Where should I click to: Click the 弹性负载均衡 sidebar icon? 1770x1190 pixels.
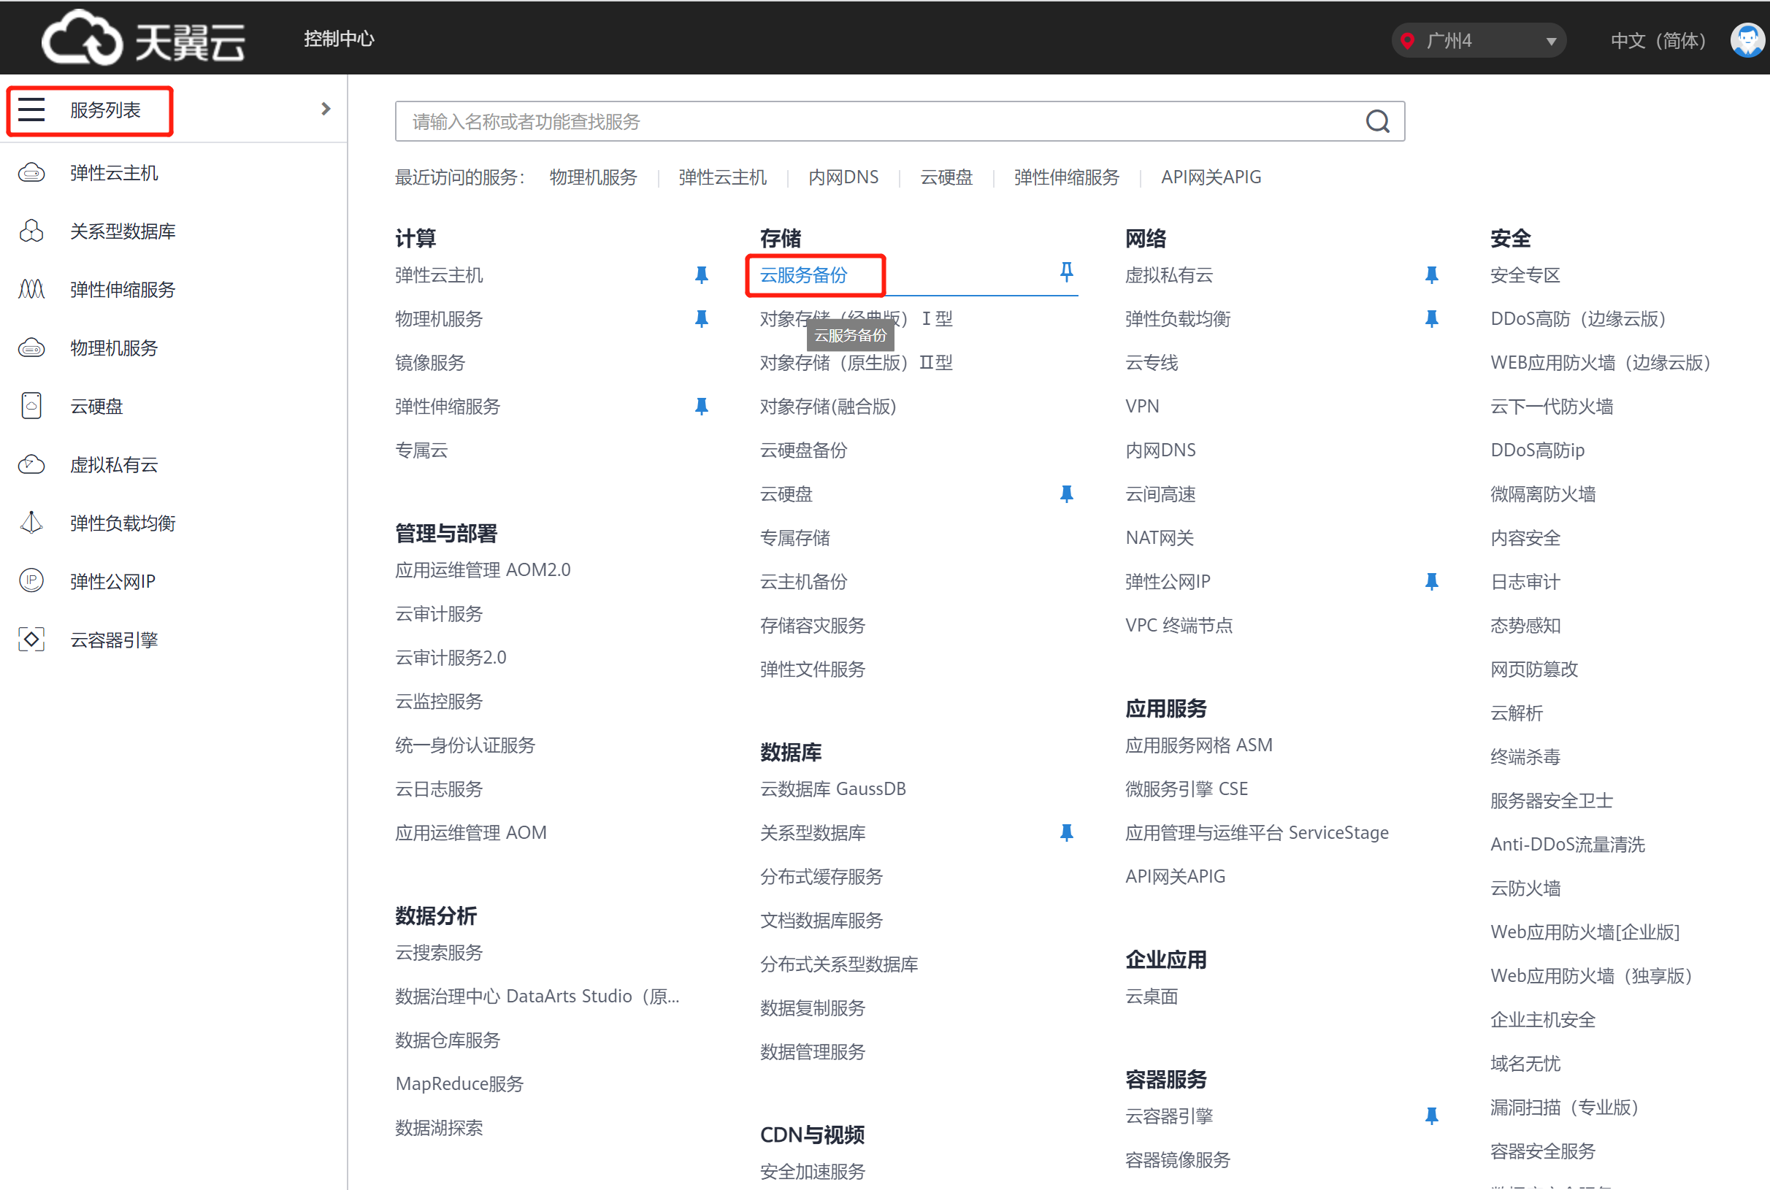[x=33, y=522]
